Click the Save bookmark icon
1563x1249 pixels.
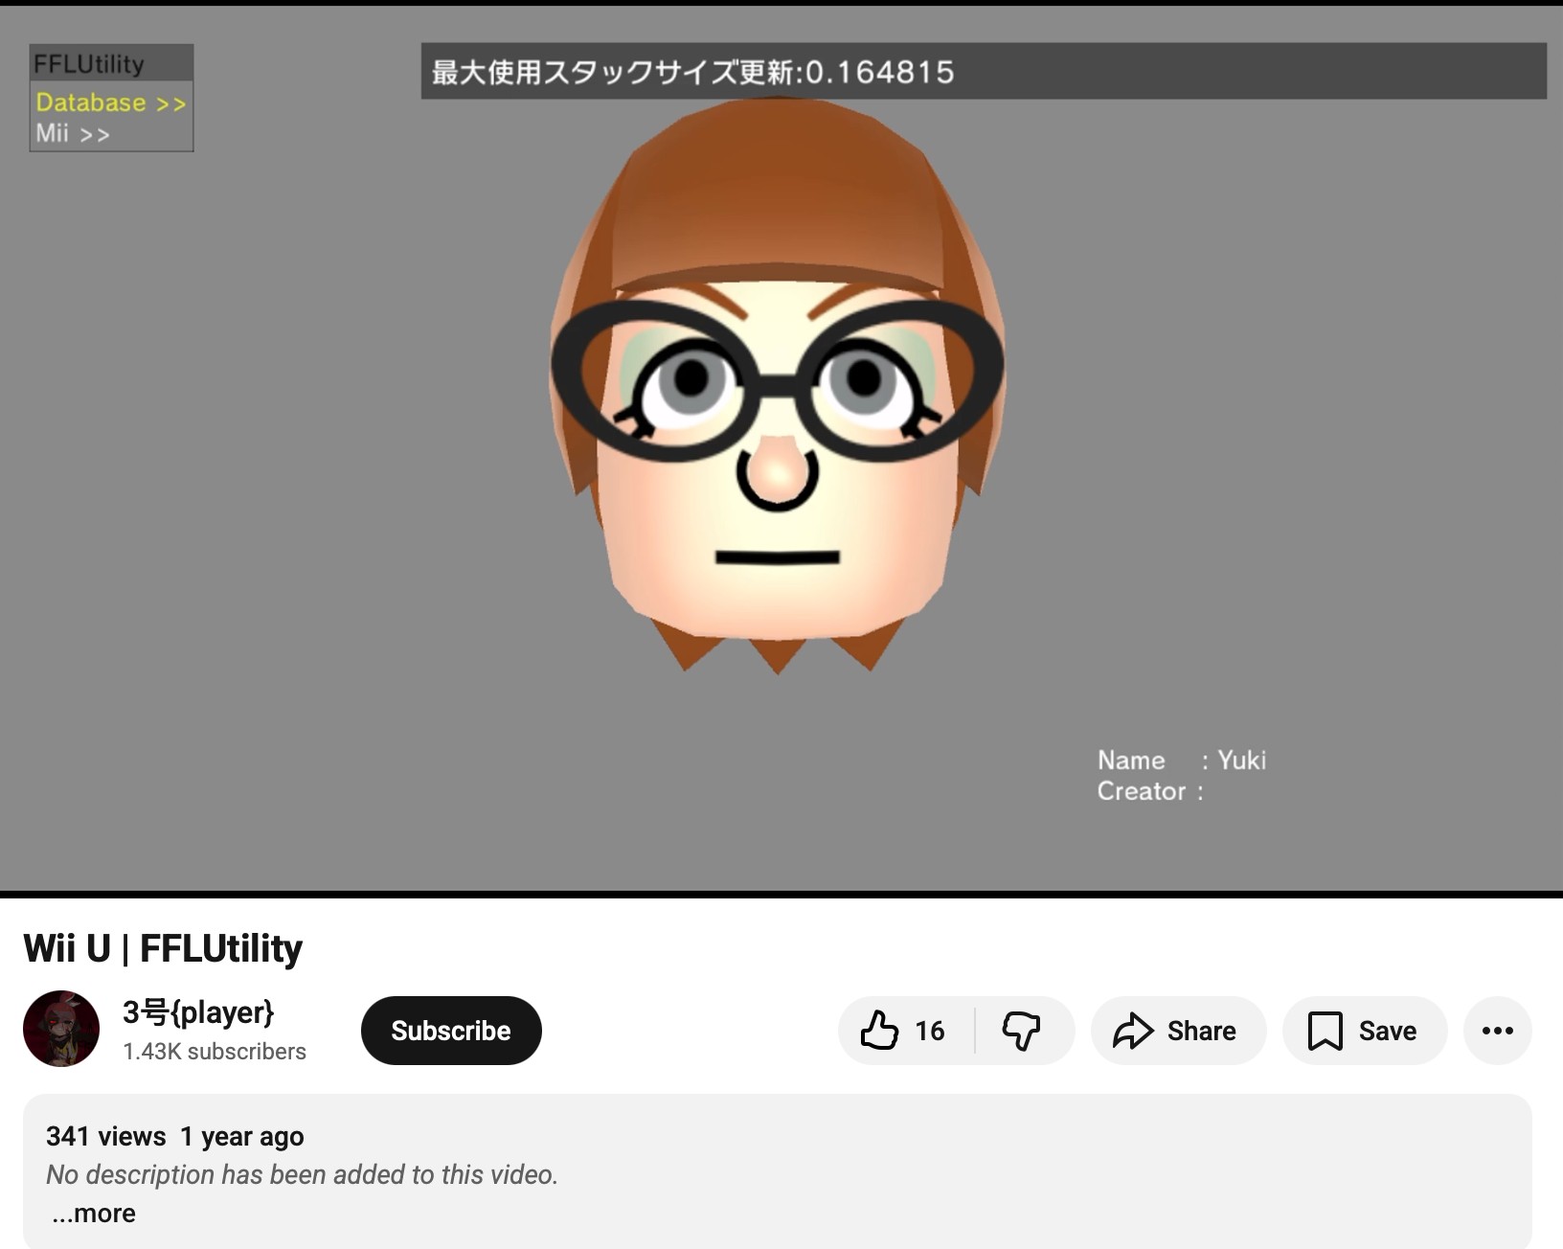click(x=1325, y=1031)
